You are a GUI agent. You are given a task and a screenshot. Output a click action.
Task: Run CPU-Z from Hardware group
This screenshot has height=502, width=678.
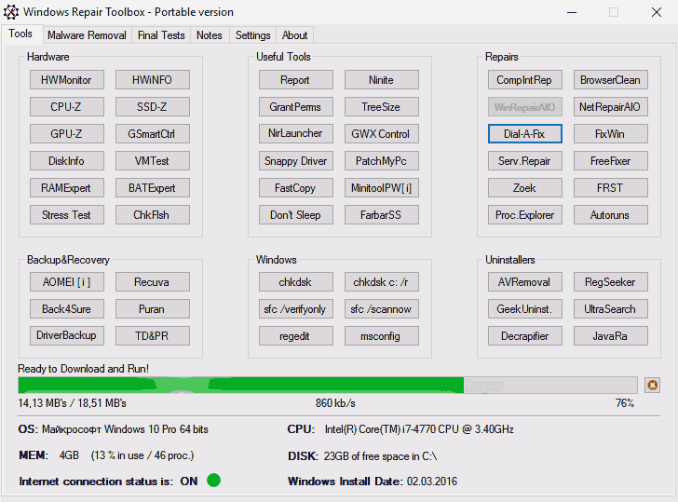[66, 107]
